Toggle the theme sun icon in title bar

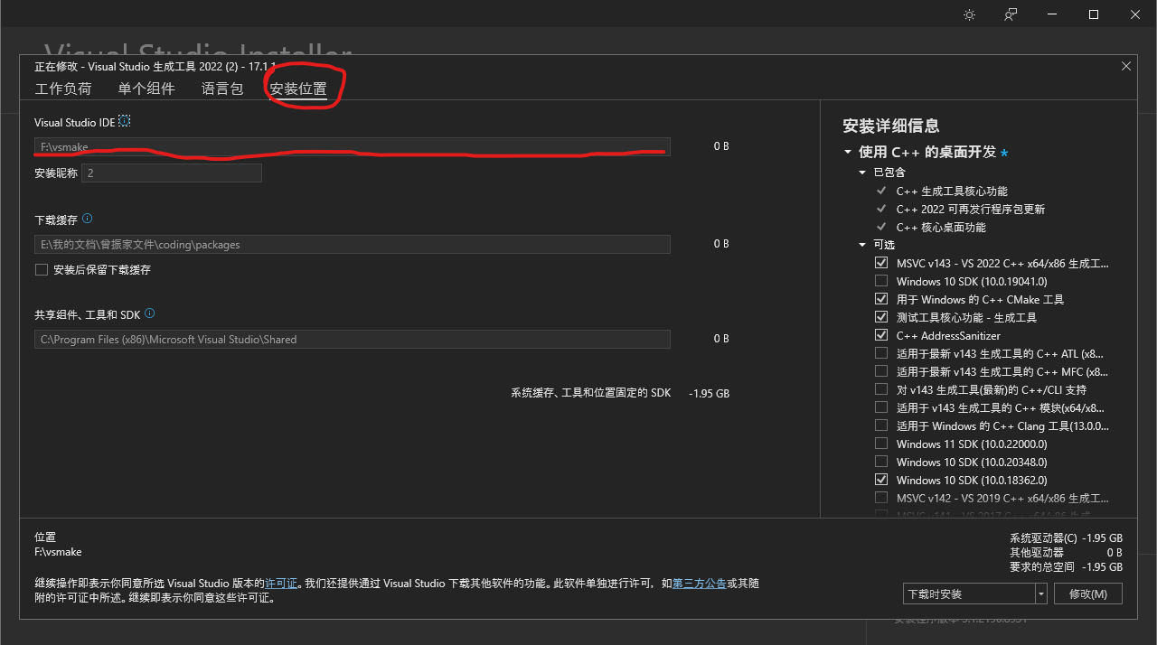coord(970,14)
